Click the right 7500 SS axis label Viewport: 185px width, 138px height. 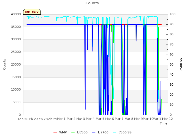point(181,64)
